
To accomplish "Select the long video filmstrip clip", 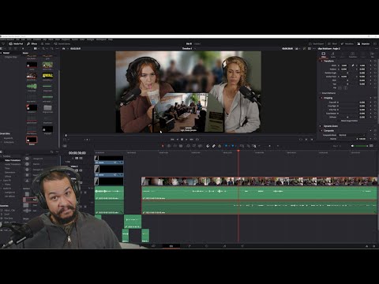I will pyautogui.click(x=260, y=181).
